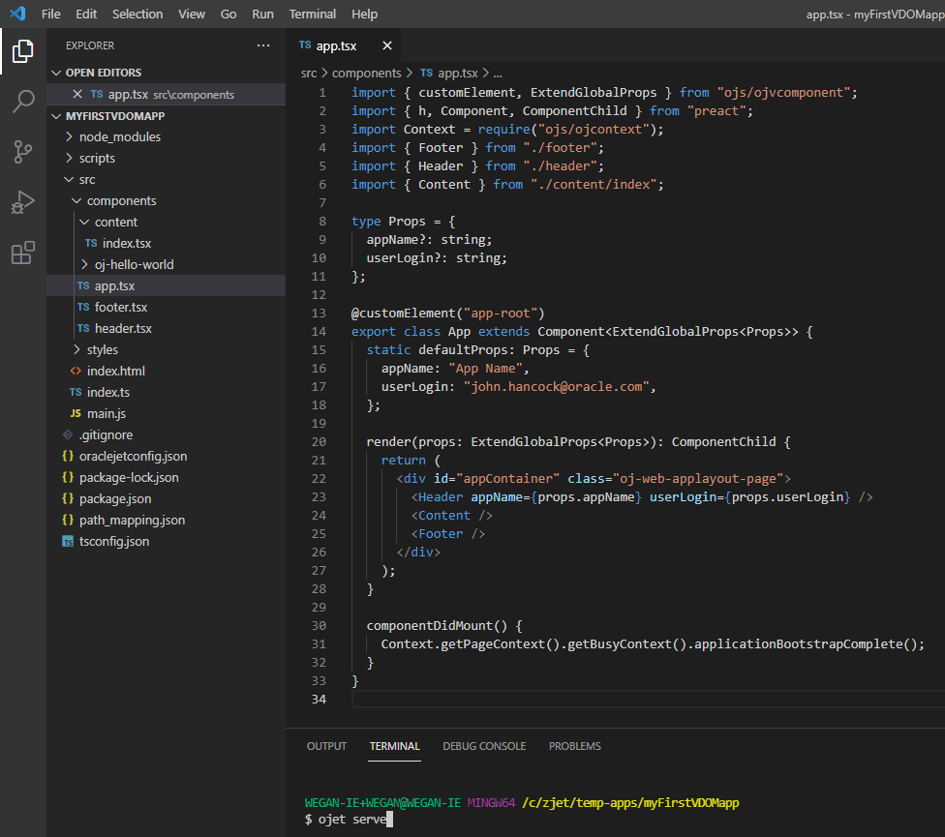The image size is (945, 837).
Task: Expand the node_modules folder
Action: click(119, 136)
